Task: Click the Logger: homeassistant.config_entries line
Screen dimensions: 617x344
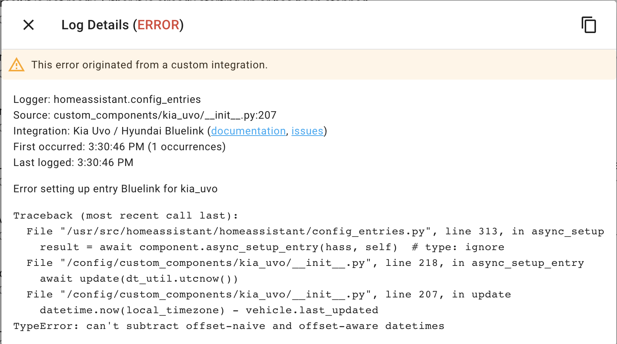Action: pos(107,99)
